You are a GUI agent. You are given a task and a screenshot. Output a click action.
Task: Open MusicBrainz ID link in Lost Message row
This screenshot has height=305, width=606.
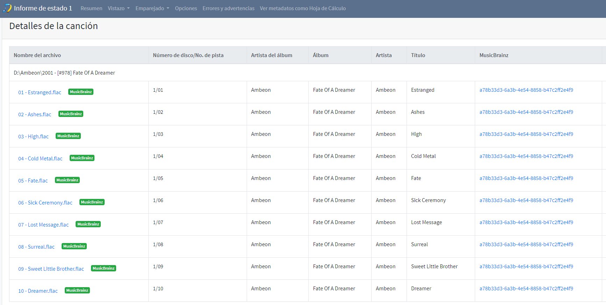click(x=526, y=222)
